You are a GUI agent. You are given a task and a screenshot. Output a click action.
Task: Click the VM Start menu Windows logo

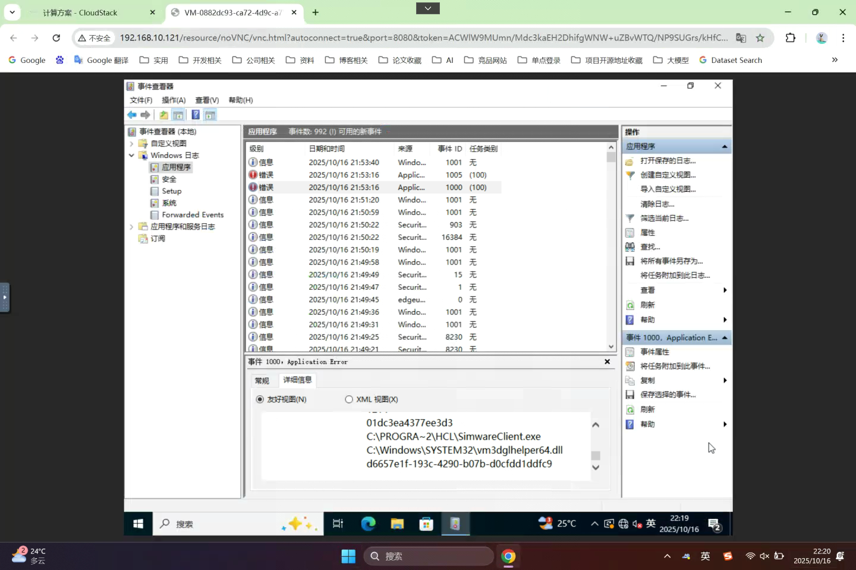138,524
